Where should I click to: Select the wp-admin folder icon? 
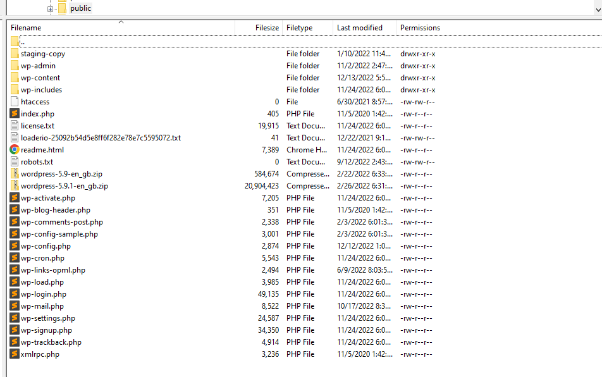coord(15,65)
